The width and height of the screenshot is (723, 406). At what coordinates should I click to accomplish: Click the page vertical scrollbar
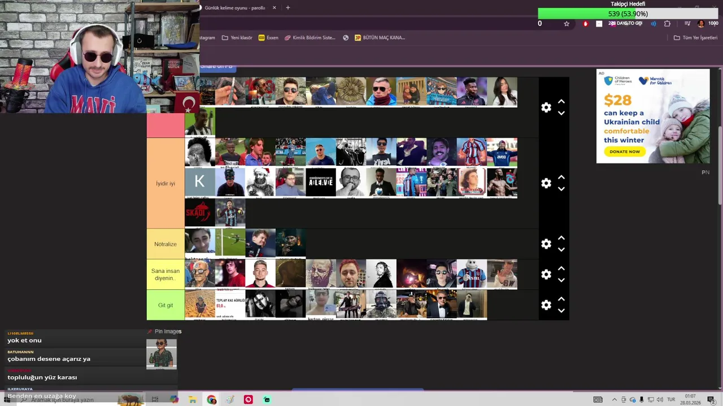coord(720,166)
